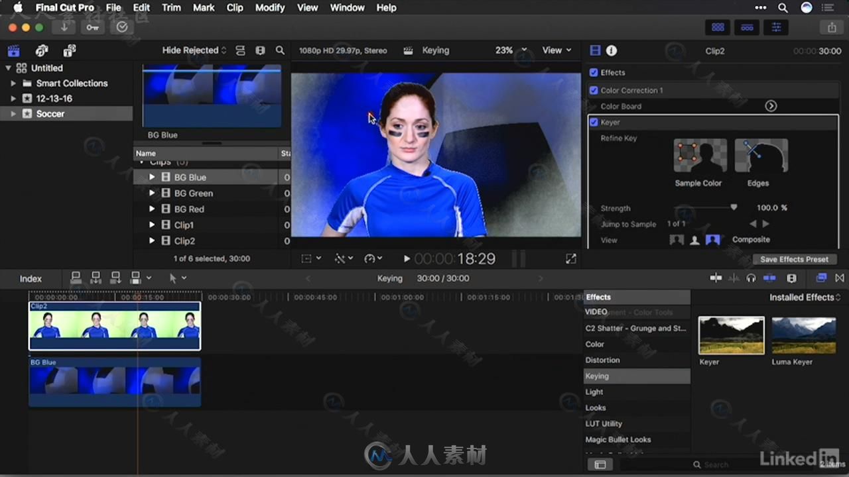Image resolution: width=849 pixels, height=477 pixels.
Task: Open viewer View options dropdown
Action: [556, 50]
